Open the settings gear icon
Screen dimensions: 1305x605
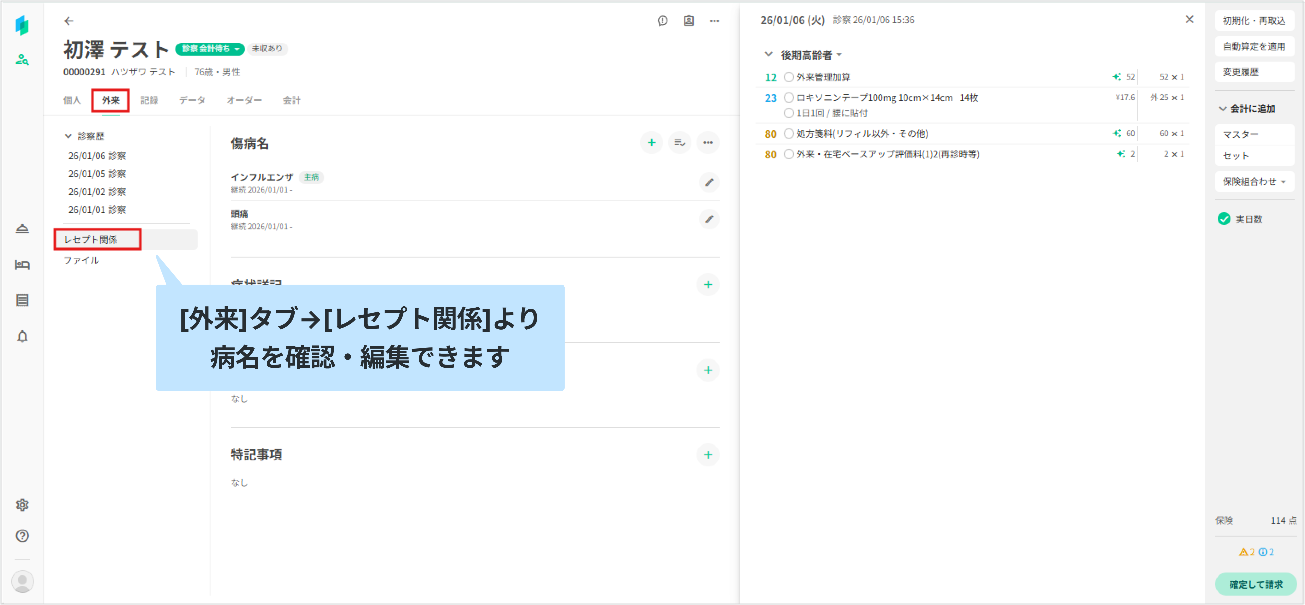click(22, 505)
